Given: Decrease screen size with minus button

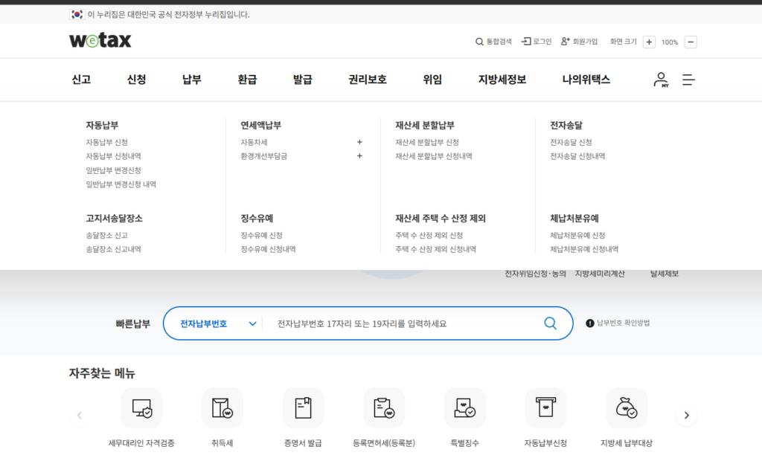Looking at the screenshot, I should [x=691, y=42].
